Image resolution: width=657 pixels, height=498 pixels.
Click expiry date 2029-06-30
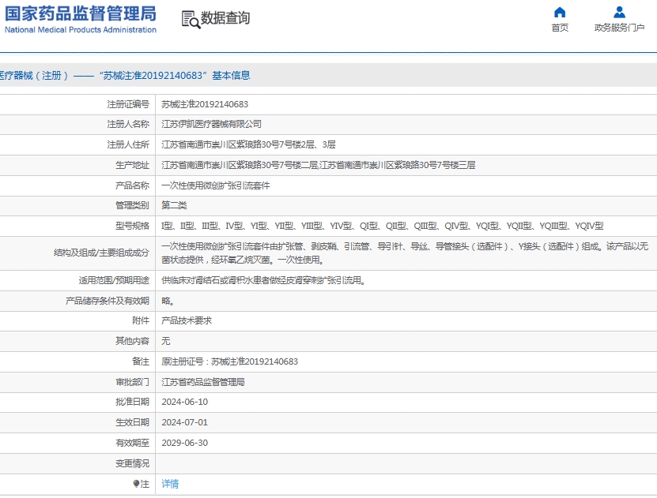click(x=185, y=443)
